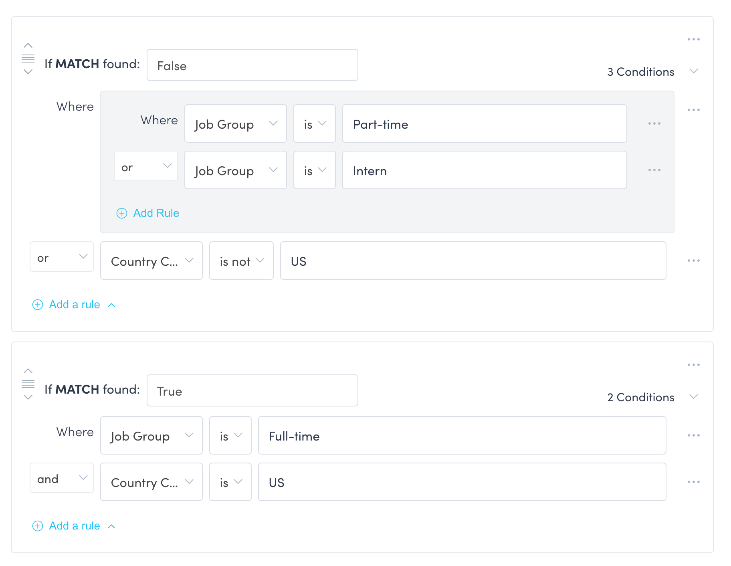Open the 'is not' operator dropdown
The height and width of the screenshot is (566, 731).
click(x=241, y=261)
